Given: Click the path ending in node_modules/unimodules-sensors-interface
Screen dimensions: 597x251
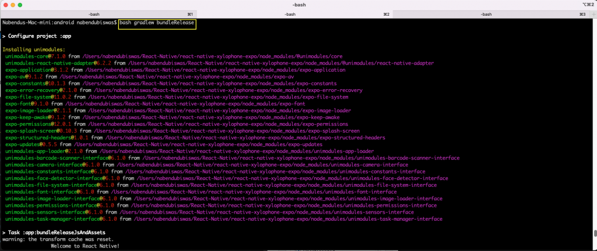Looking at the screenshot, I should click(266, 212).
